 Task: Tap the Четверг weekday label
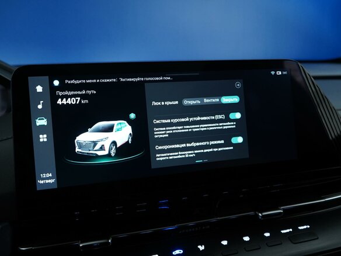click(x=46, y=181)
